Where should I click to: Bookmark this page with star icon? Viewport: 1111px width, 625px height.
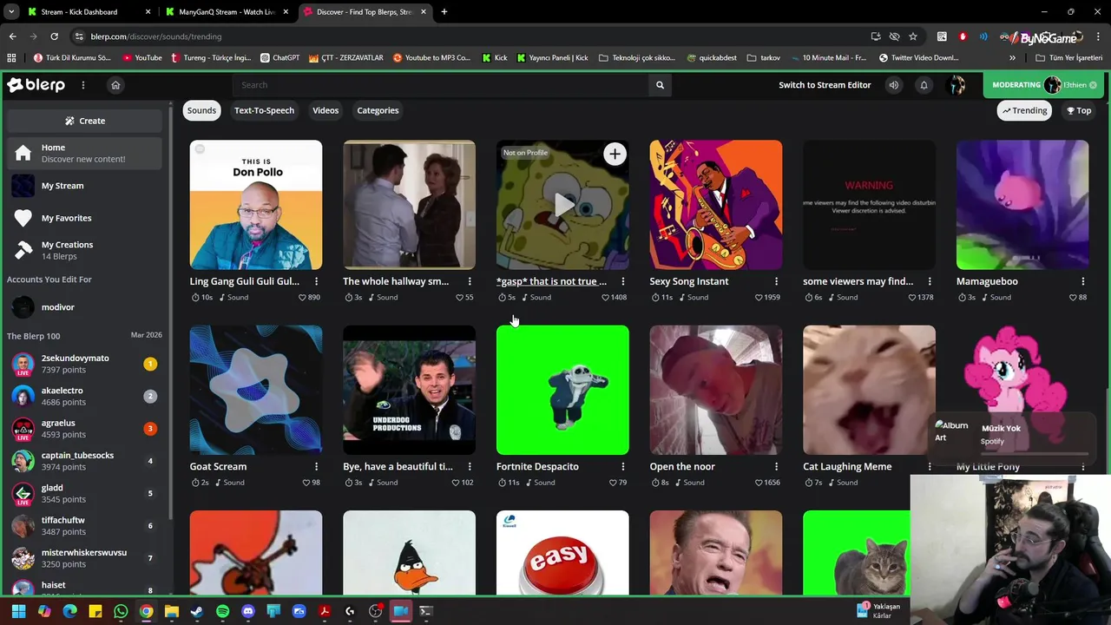913,36
